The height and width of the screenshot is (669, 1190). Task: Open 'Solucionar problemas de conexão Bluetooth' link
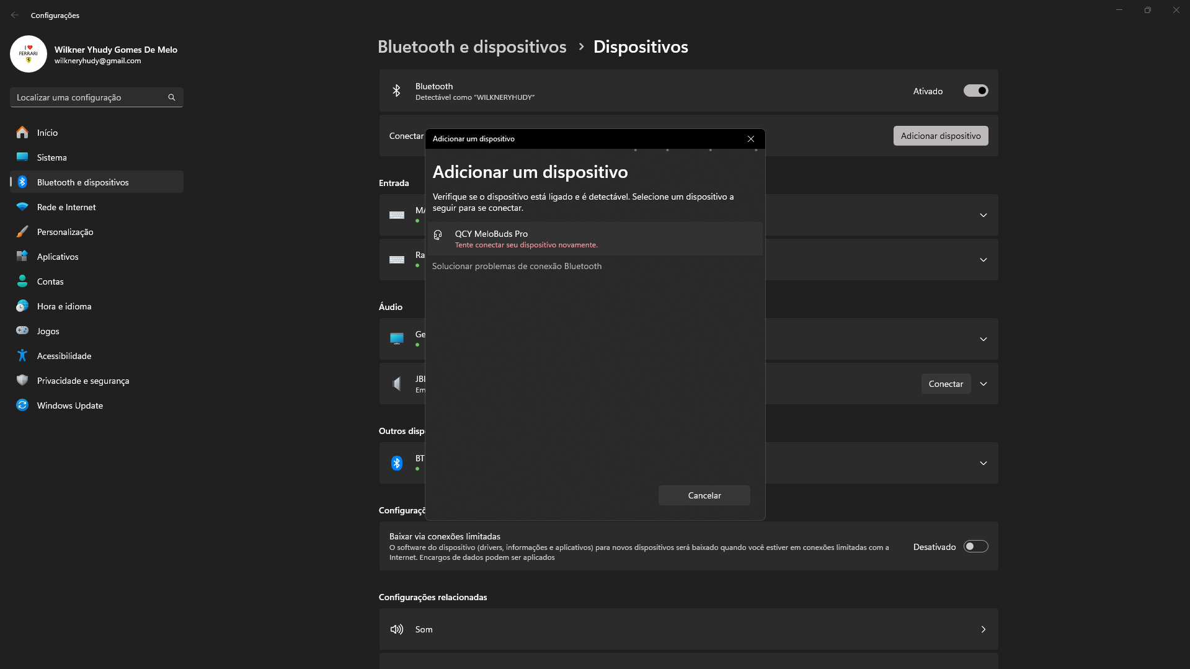(517, 266)
